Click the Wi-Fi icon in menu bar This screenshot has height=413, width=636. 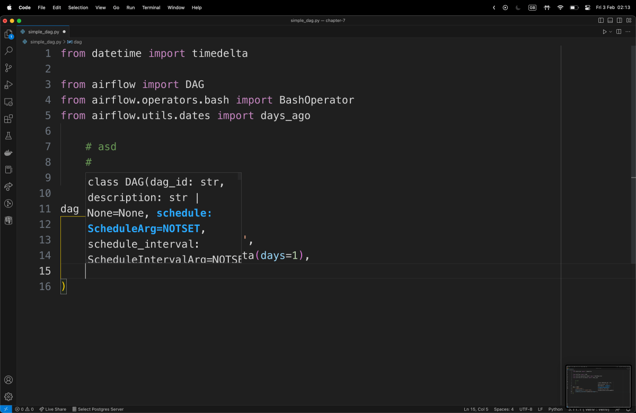[x=560, y=7]
